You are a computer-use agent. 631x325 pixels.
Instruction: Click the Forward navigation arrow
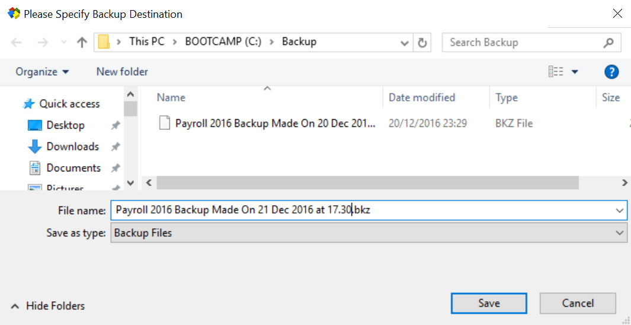pos(43,42)
